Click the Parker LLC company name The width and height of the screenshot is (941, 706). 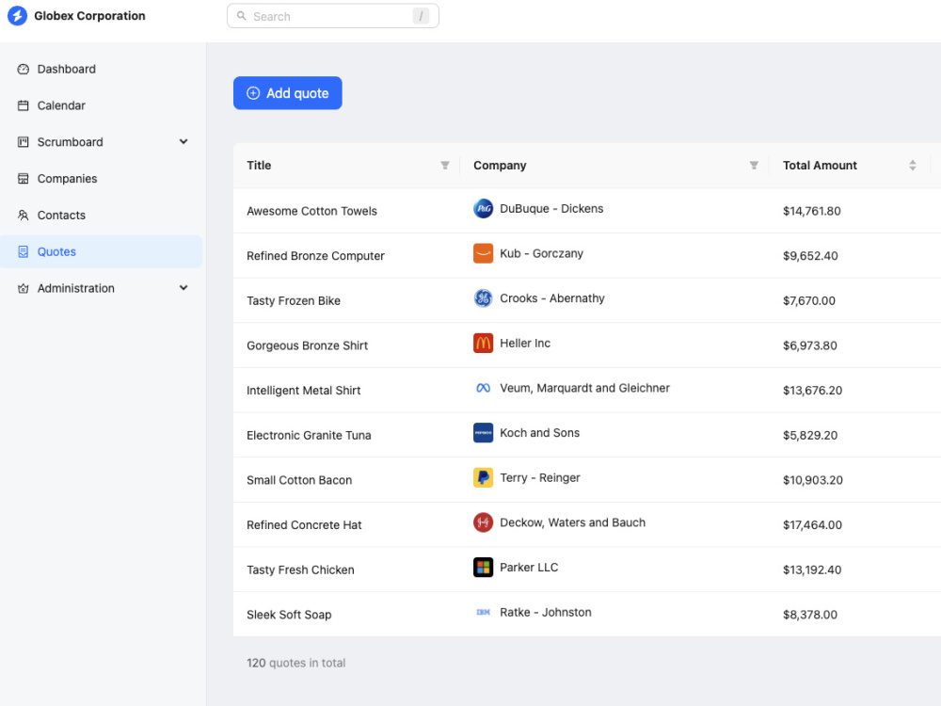pyautogui.click(x=529, y=568)
